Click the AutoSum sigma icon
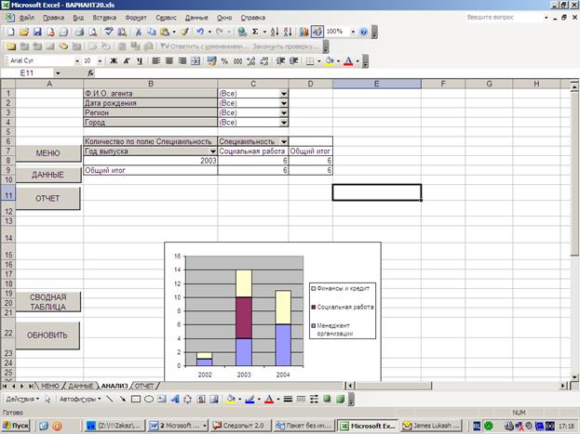 tap(255, 32)
